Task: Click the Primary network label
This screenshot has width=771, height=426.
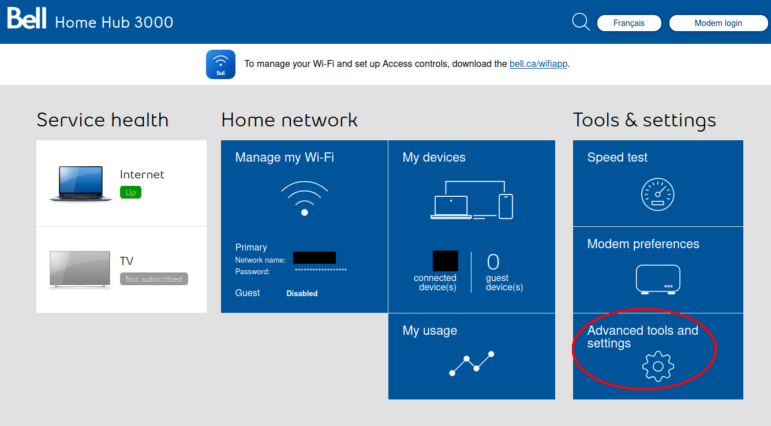Action: tap(251, 247)
